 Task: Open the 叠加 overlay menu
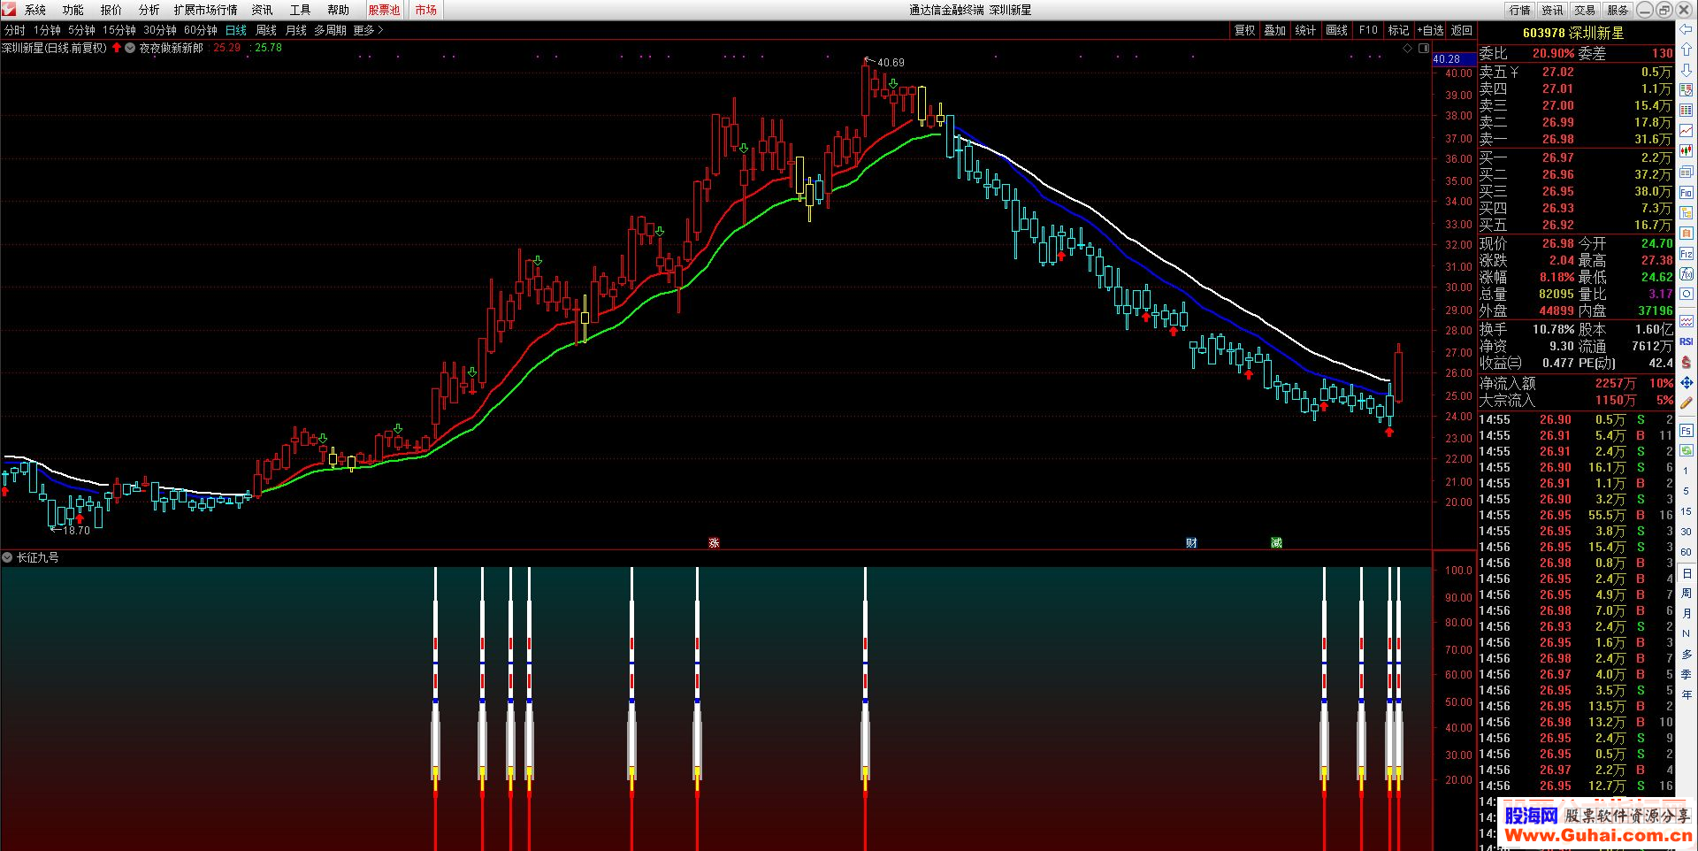coord(1275,30)
